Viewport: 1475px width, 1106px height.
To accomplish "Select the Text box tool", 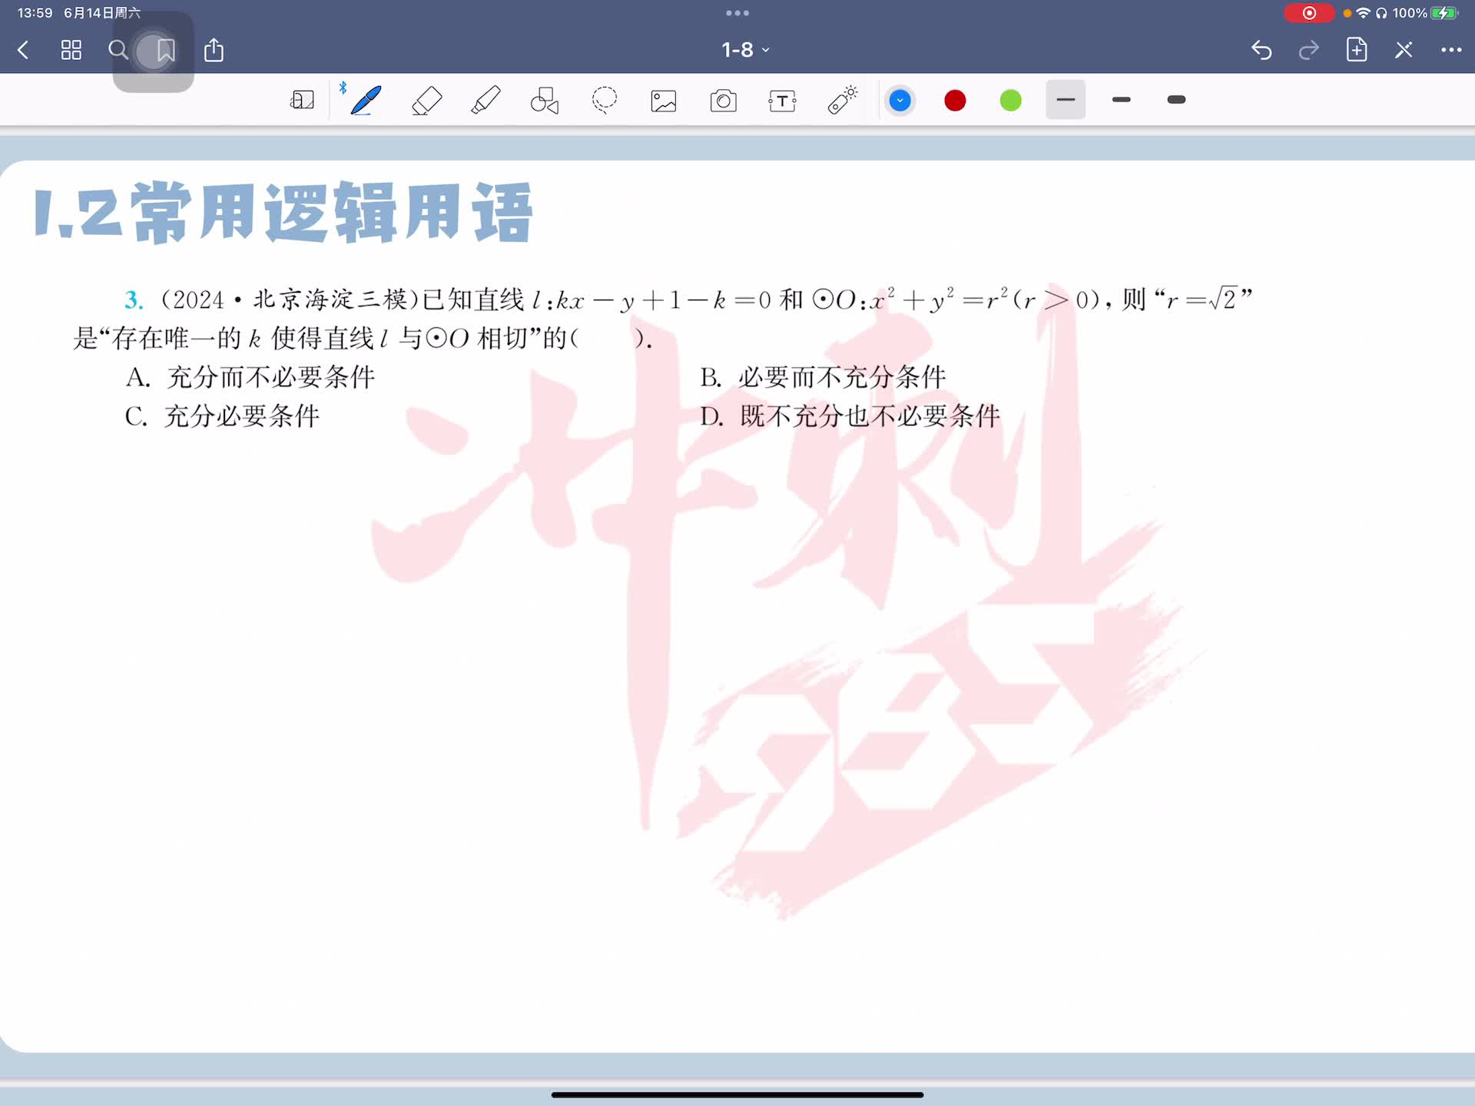I will tap(782, 101).
